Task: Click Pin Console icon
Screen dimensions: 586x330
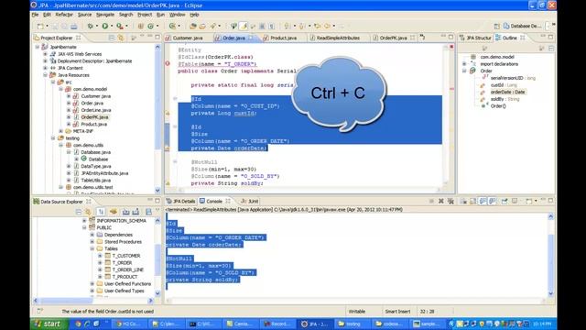Action: (505, 202)
